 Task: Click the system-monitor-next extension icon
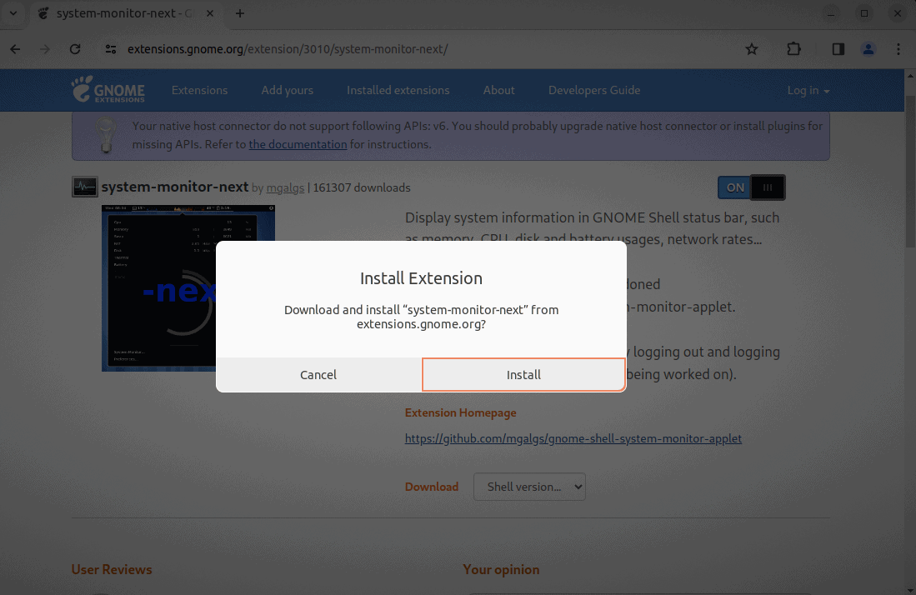[x=85, y=187]
